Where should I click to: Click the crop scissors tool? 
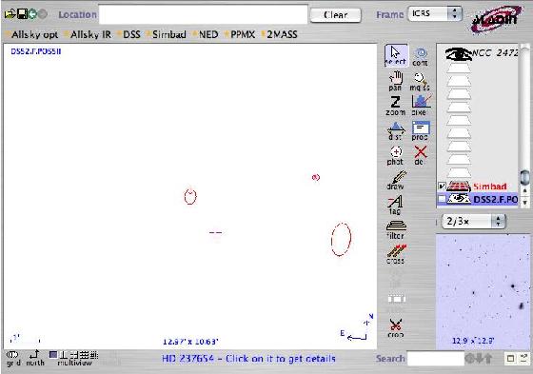tap(395, 328)
